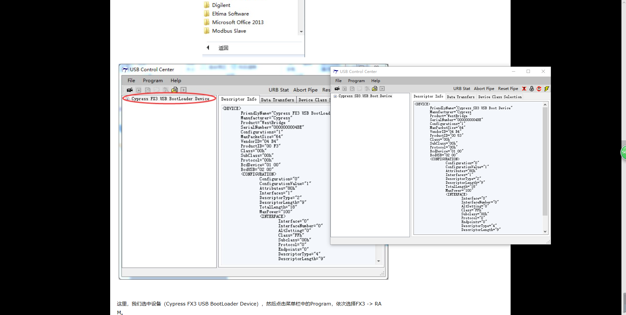Click the back arrow icon beside 返回
626x315 pixels.
click(x=208, y=48)
